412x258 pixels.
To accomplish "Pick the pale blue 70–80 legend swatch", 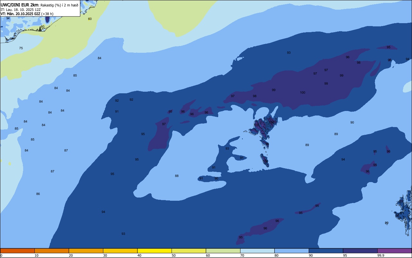I will [x=257, y=251].
